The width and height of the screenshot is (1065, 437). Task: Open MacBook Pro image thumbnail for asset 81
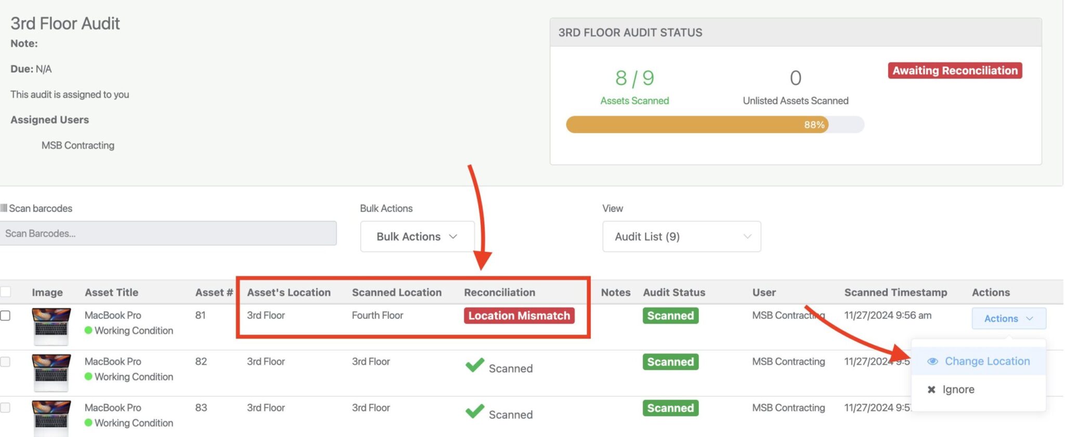pyautogui.click(x=51, y=326)
